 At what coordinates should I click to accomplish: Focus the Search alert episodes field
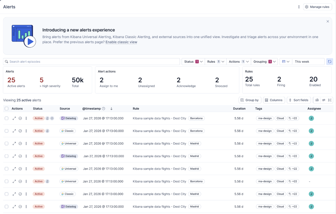click(x=92, y=62)
